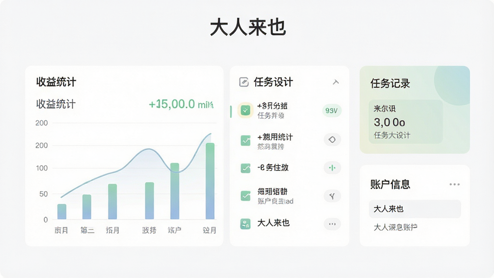This screenshot has height=278, width=494.
Task: Click the 账户 label on the chart's horizontal axis
Action: point(175,230)
